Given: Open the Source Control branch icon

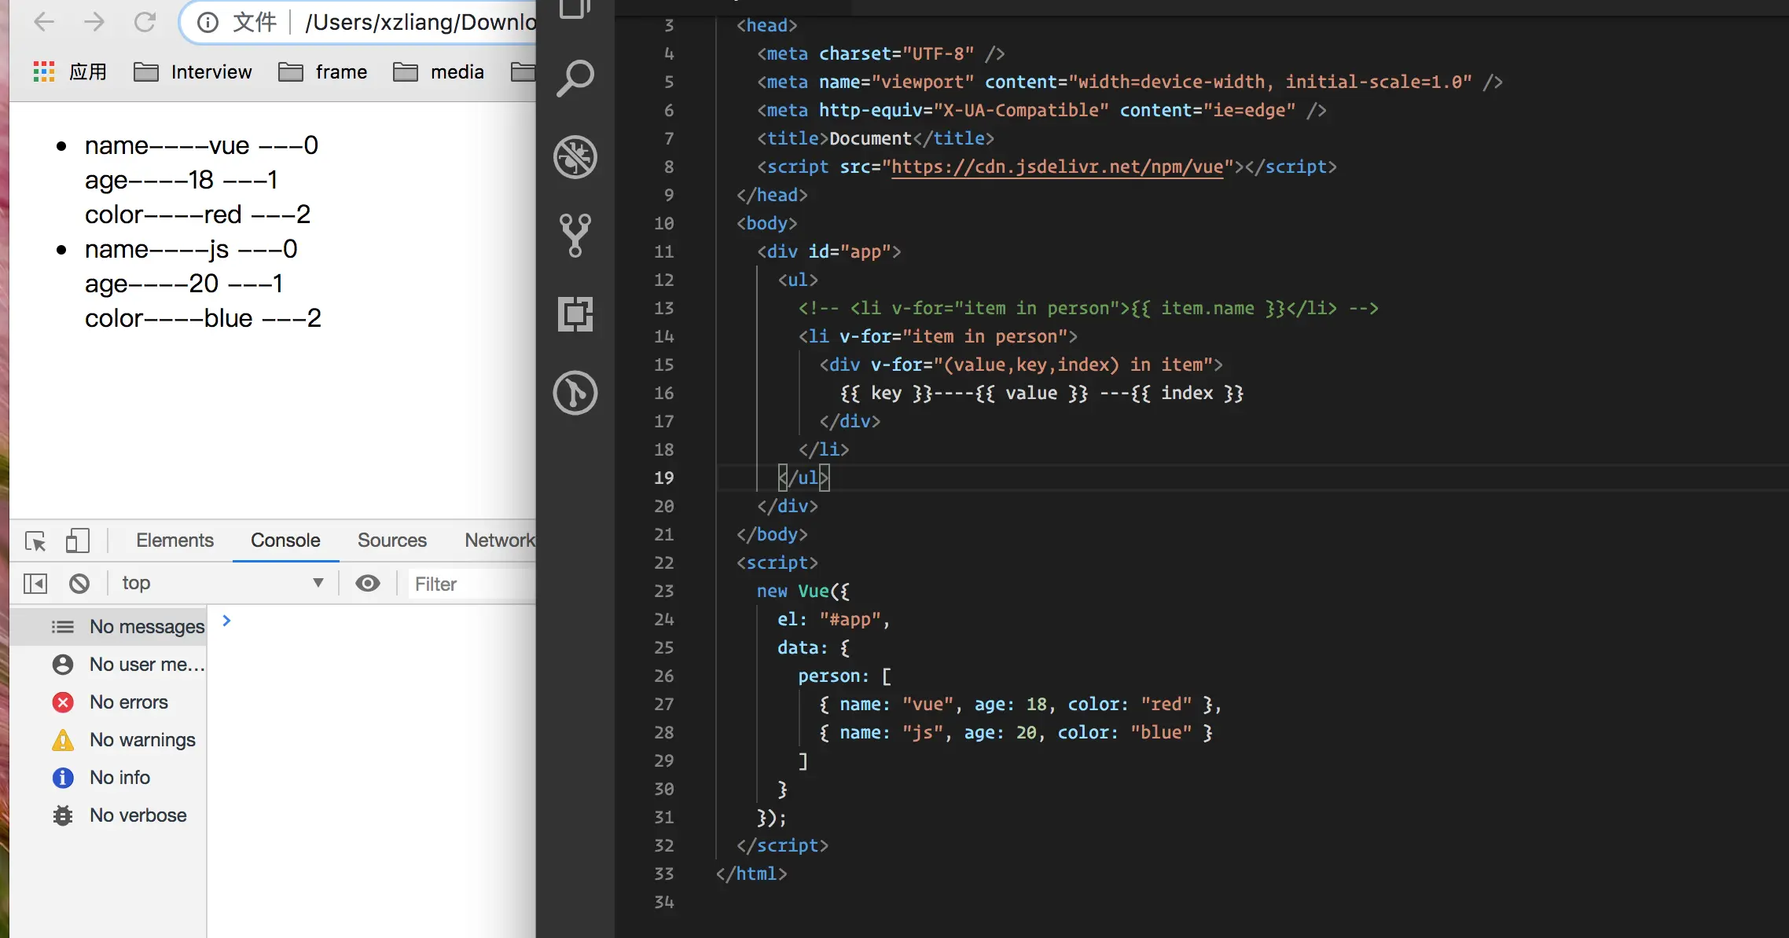Looking at the screenshot, I should tap(575, 236).
